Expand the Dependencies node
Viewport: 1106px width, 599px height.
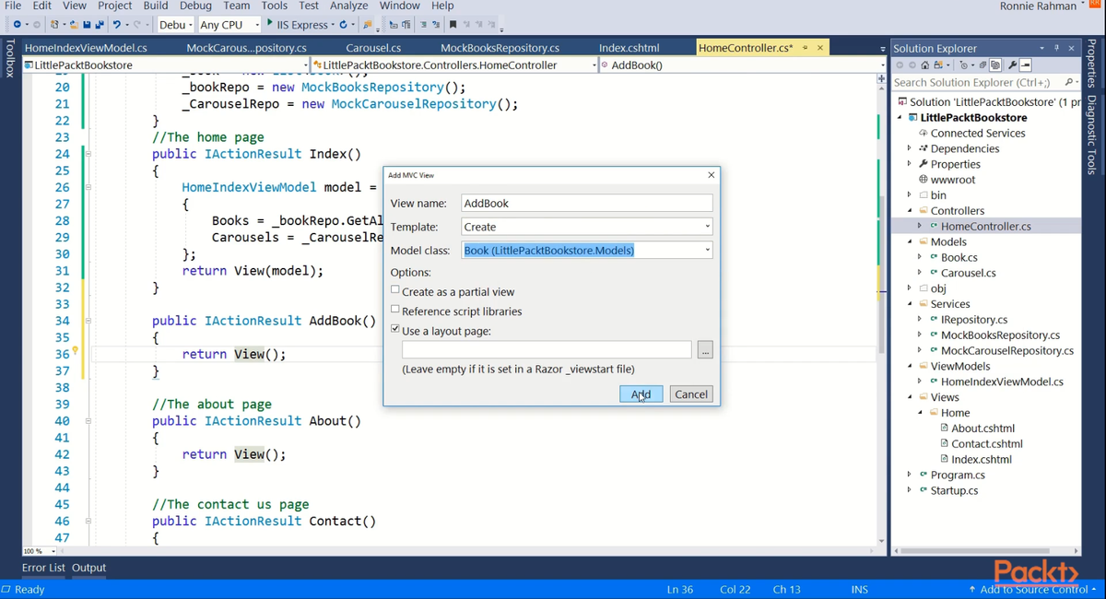[x=910, y=148]
